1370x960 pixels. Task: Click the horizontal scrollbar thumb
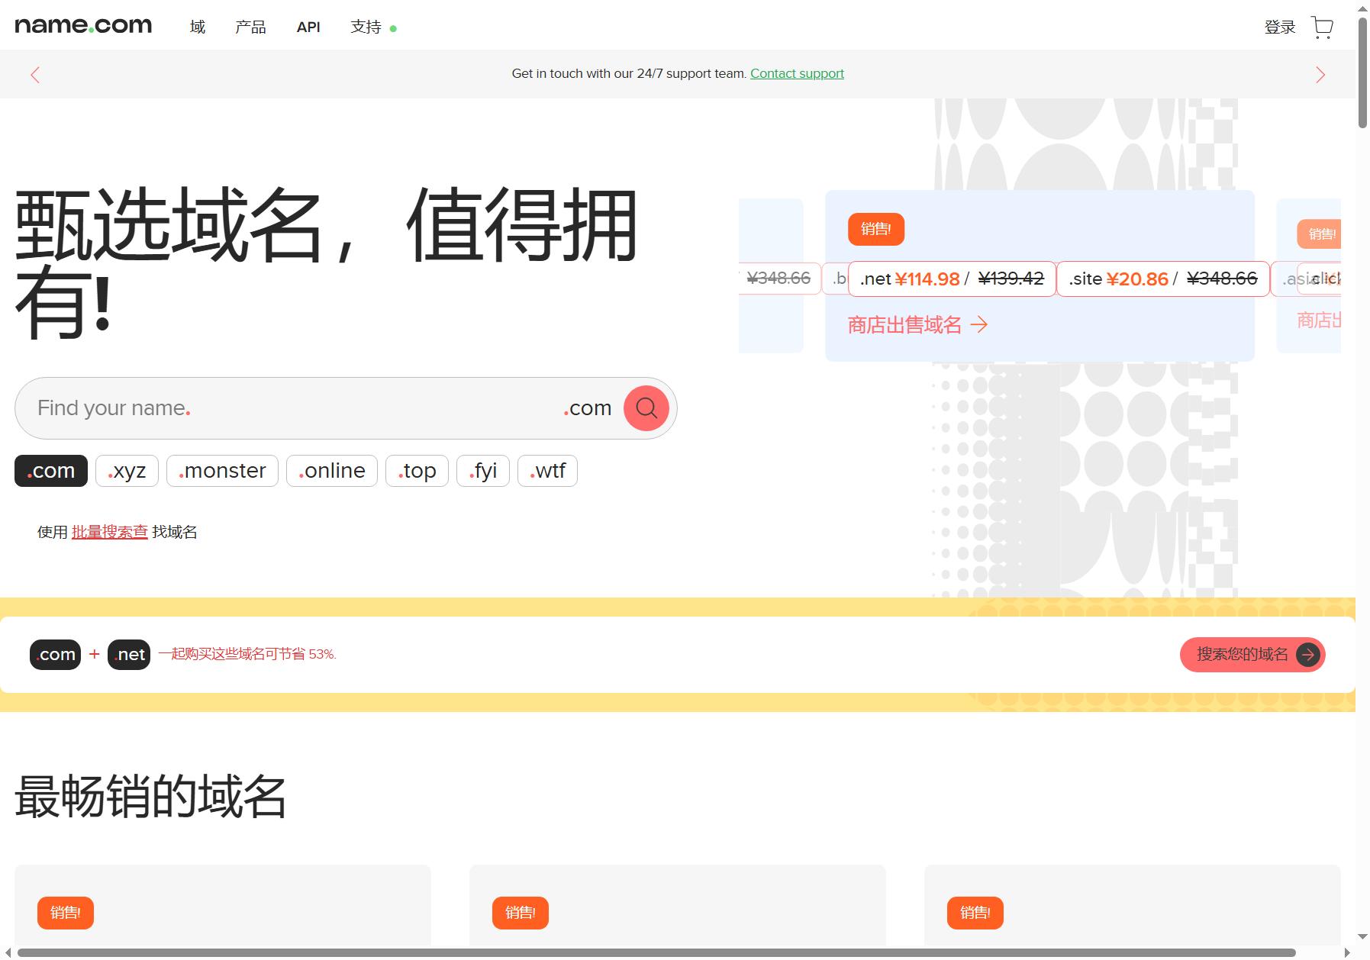[x=656, y=952]
